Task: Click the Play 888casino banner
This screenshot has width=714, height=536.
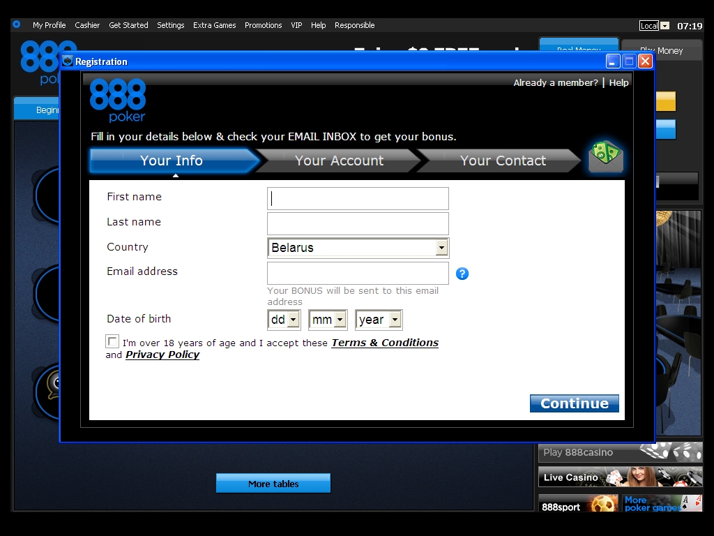Action: point(620,452)
